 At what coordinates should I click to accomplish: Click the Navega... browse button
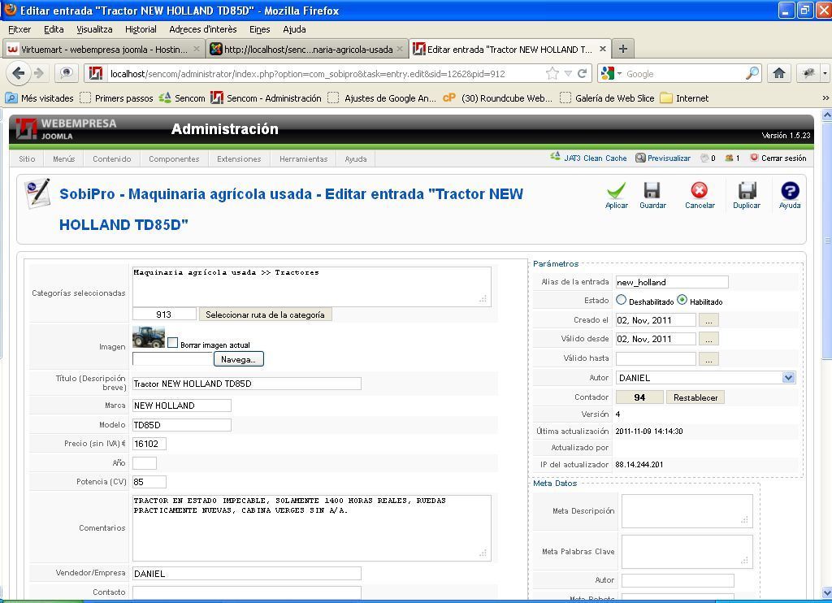pos(238,359)
